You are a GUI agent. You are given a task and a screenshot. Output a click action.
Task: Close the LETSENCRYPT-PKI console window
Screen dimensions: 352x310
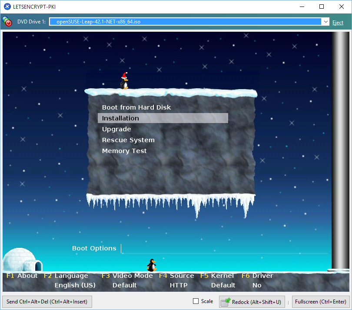point(342,7)
